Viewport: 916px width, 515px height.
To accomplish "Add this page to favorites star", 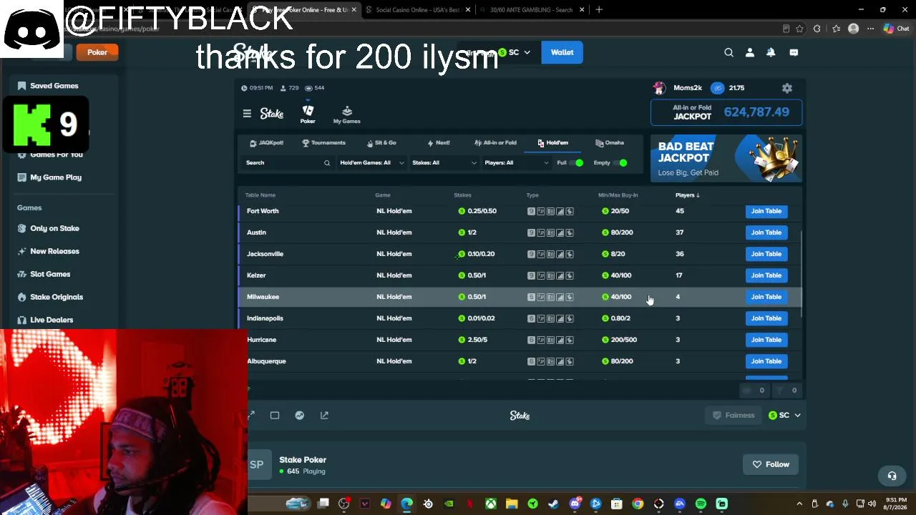I will 799,29.
